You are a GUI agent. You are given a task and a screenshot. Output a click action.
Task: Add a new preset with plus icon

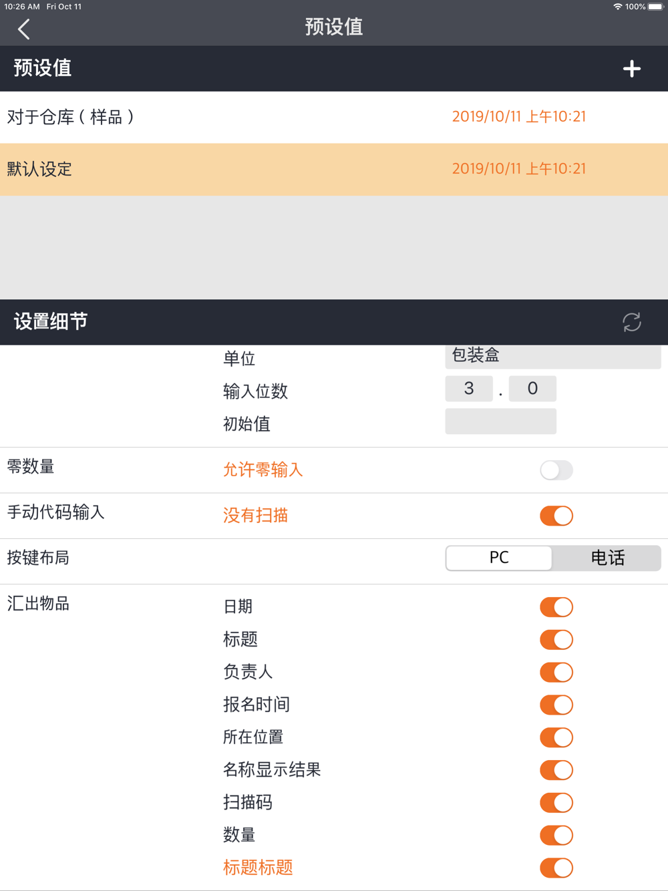tap(632, 69)
